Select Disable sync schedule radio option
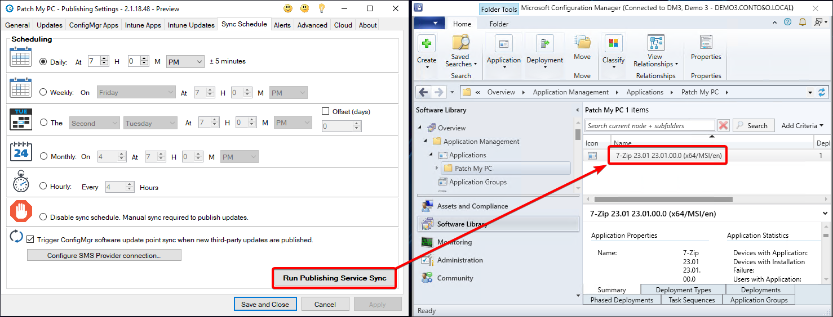 coord(43,217)
